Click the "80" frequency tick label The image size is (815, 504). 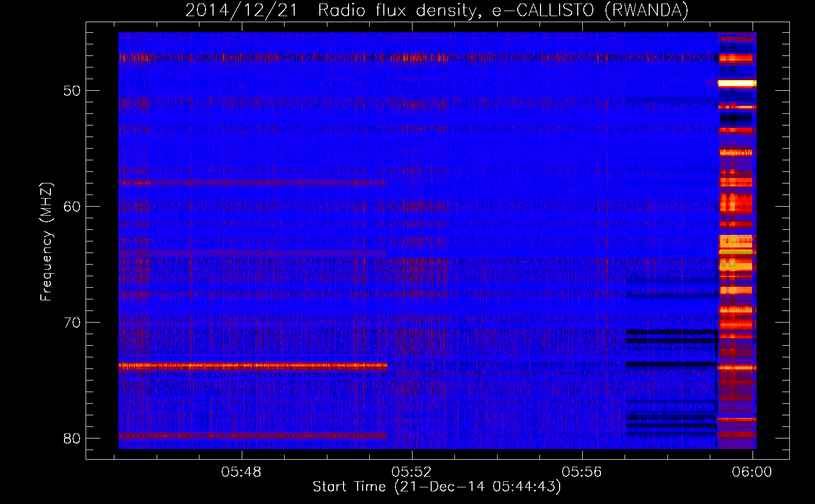point(73,438)
